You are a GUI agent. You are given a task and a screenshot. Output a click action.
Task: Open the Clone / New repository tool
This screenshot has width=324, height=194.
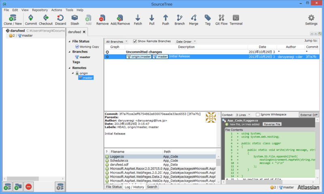click(13, 20)
